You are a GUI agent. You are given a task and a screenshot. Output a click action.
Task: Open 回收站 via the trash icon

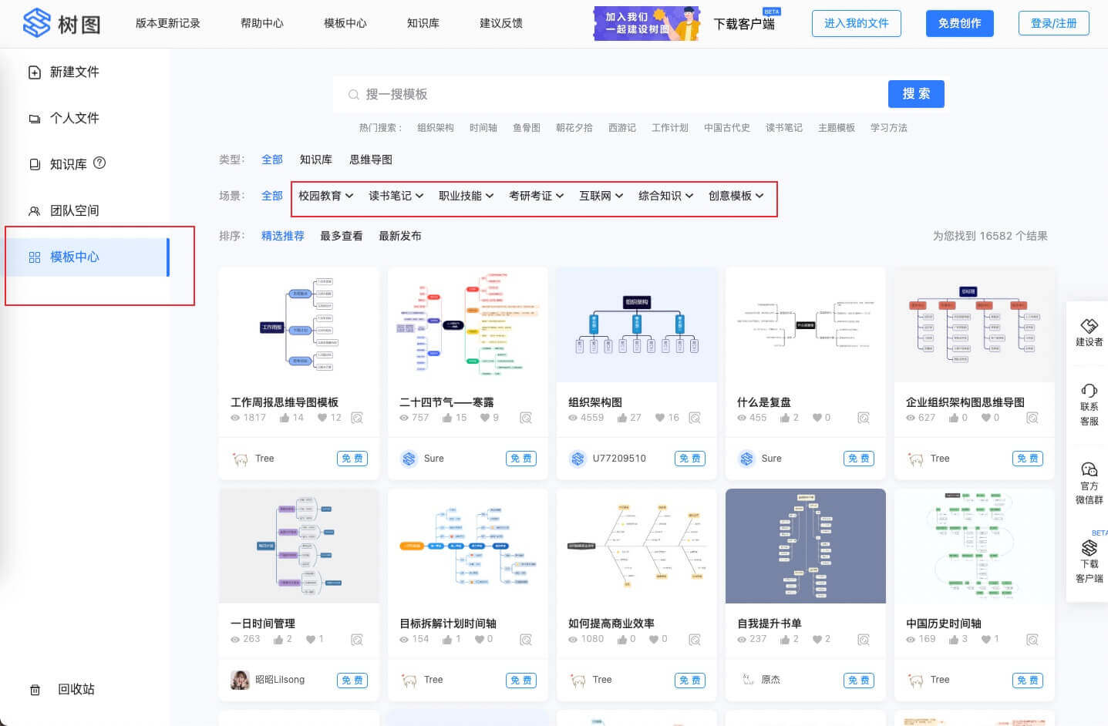(35, 689)
